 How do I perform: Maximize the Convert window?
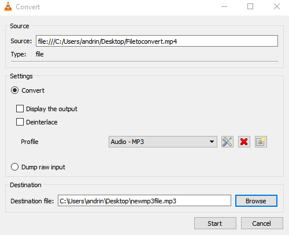[250, 7]
